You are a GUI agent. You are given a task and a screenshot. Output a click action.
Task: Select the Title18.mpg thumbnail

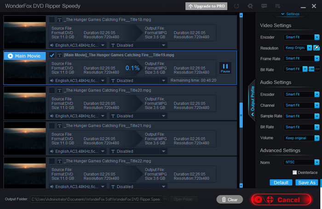(25, 32)
